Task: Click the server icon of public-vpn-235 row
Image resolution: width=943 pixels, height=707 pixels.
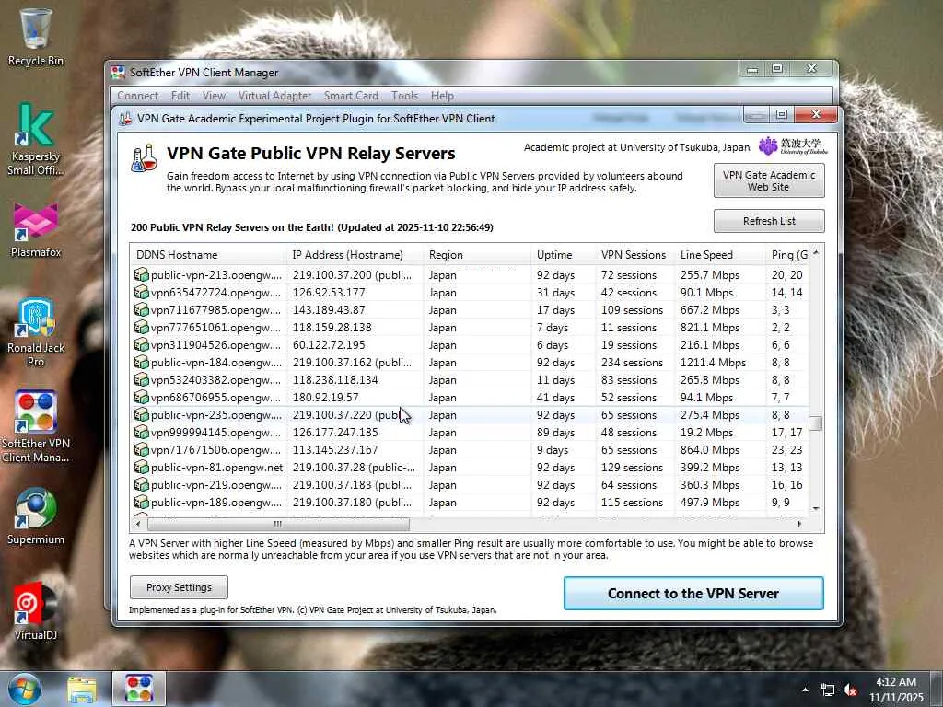Action: [x=141, y=414]
